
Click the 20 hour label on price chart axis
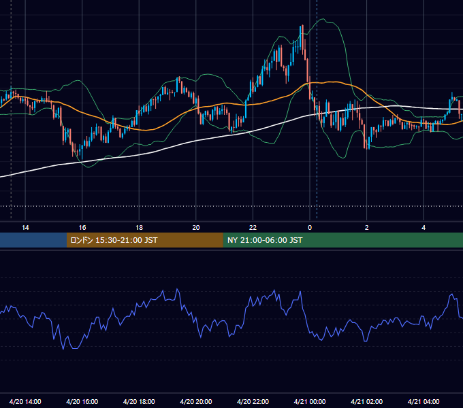[196, 228]
